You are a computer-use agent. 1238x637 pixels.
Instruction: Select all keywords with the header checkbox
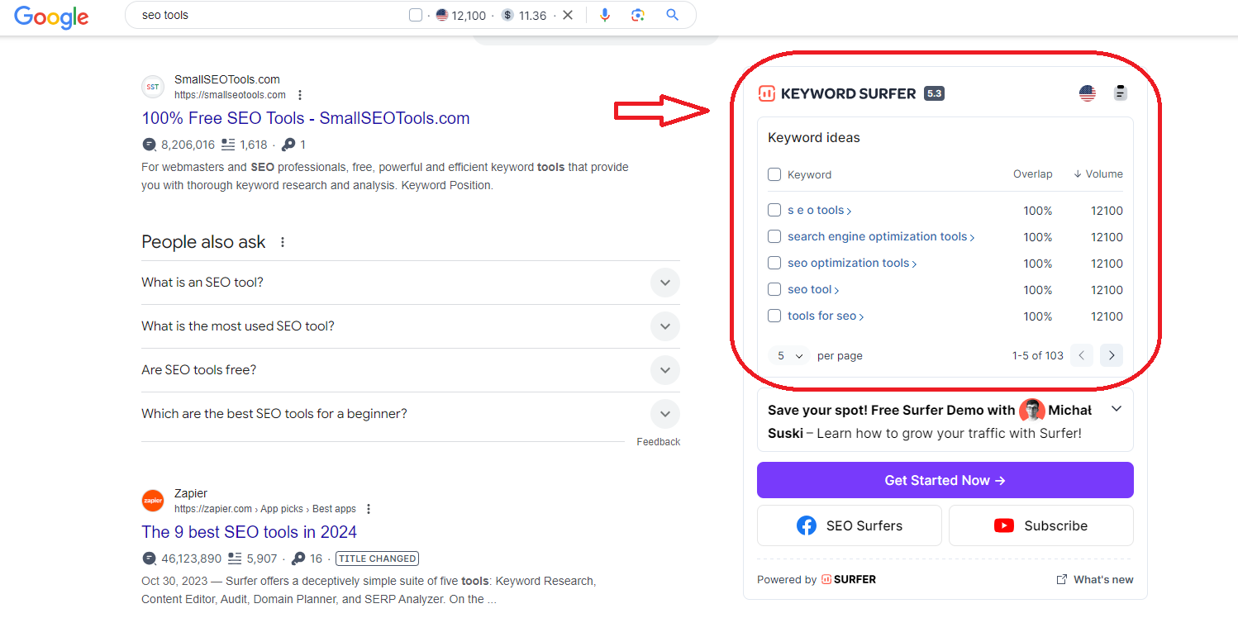[x=774, y=174]
